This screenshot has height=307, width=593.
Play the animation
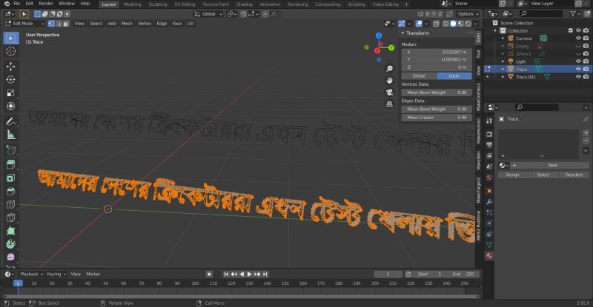click(x=250, y=274)
